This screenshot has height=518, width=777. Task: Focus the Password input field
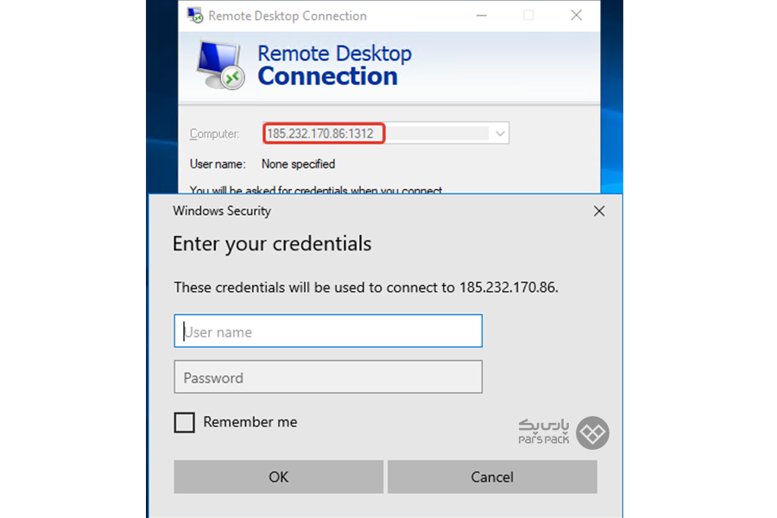(328, 377)
